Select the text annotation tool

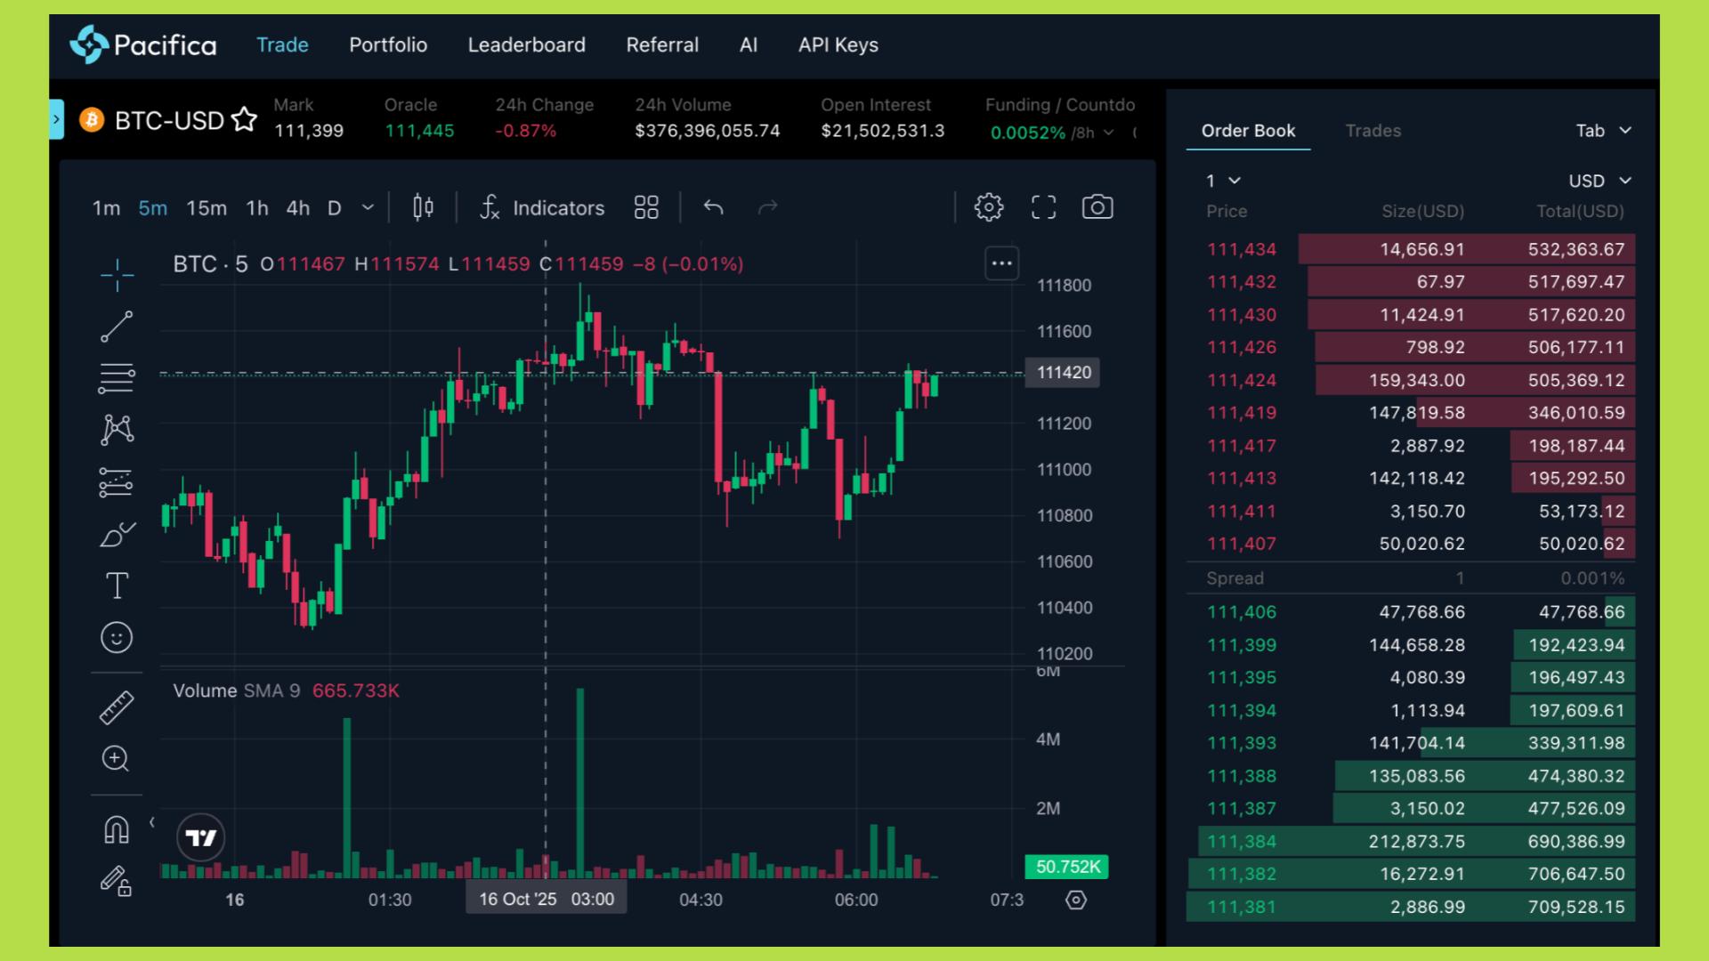click(x=117, y=585)
